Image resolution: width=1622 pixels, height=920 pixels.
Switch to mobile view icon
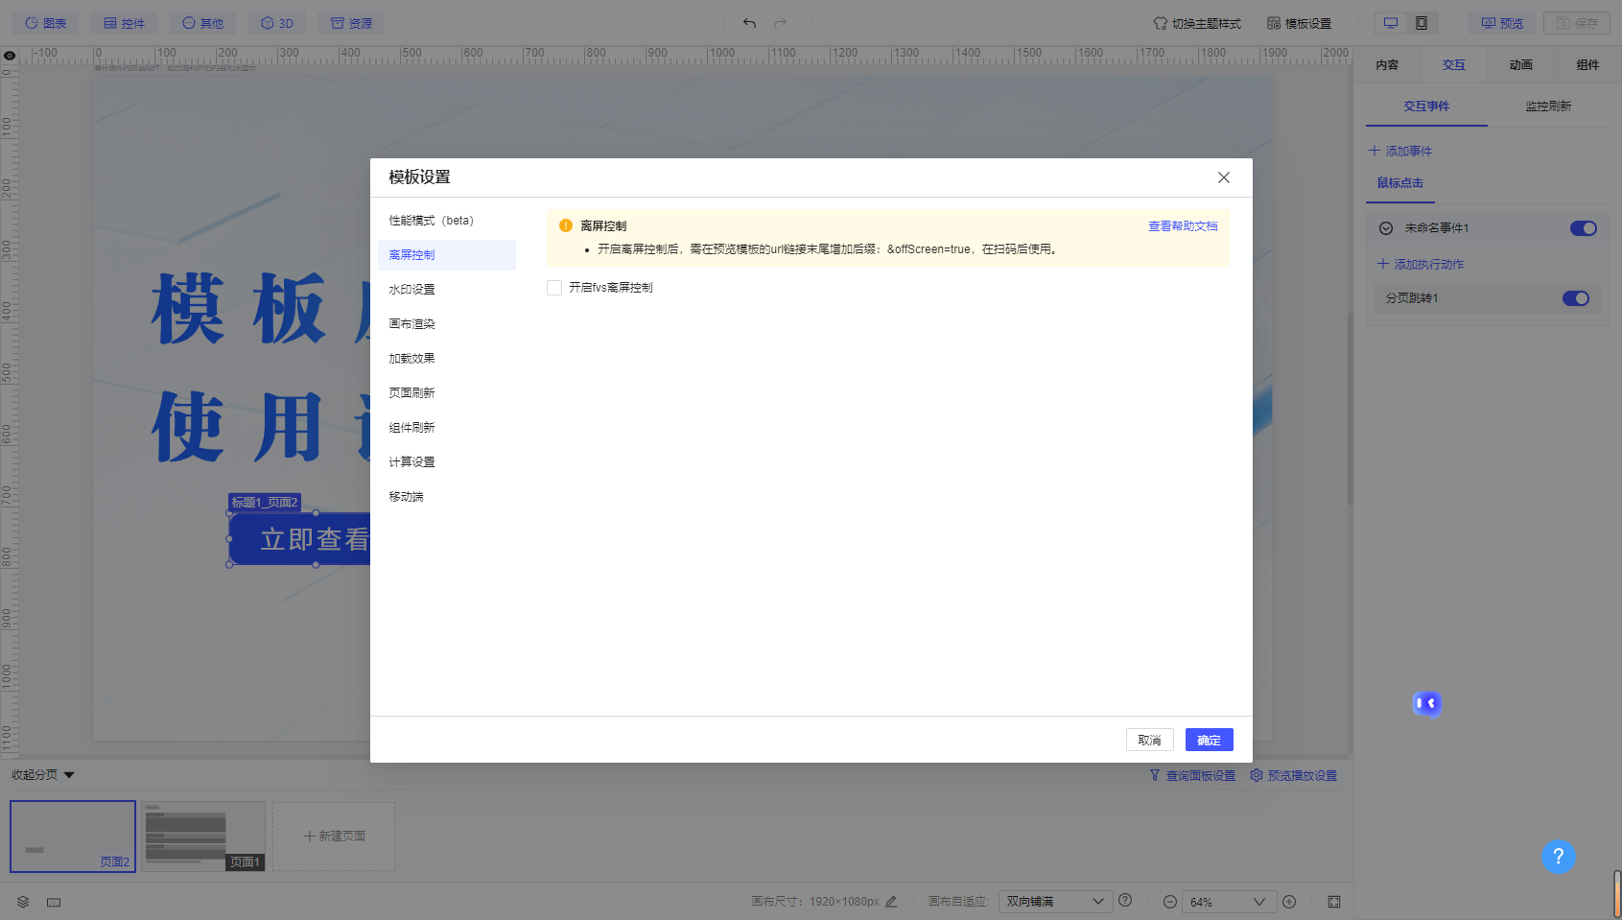coord(1422,23)
